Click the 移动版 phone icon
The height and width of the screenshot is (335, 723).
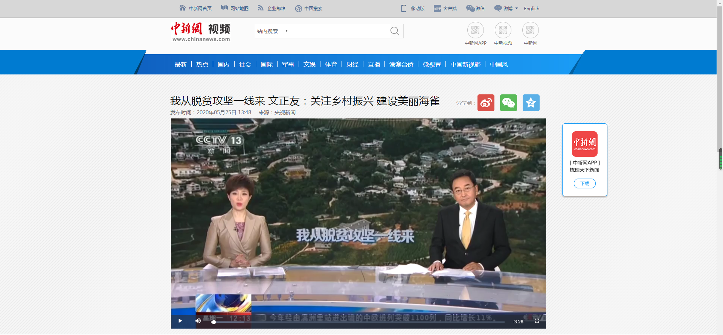point(404,8)
